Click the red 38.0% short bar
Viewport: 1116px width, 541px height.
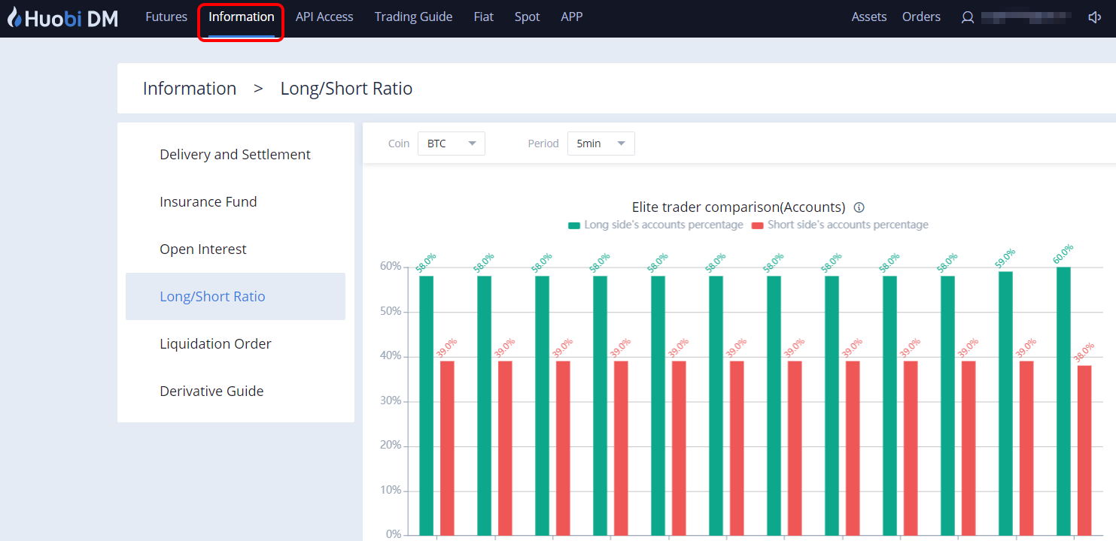pos(1084,450)
